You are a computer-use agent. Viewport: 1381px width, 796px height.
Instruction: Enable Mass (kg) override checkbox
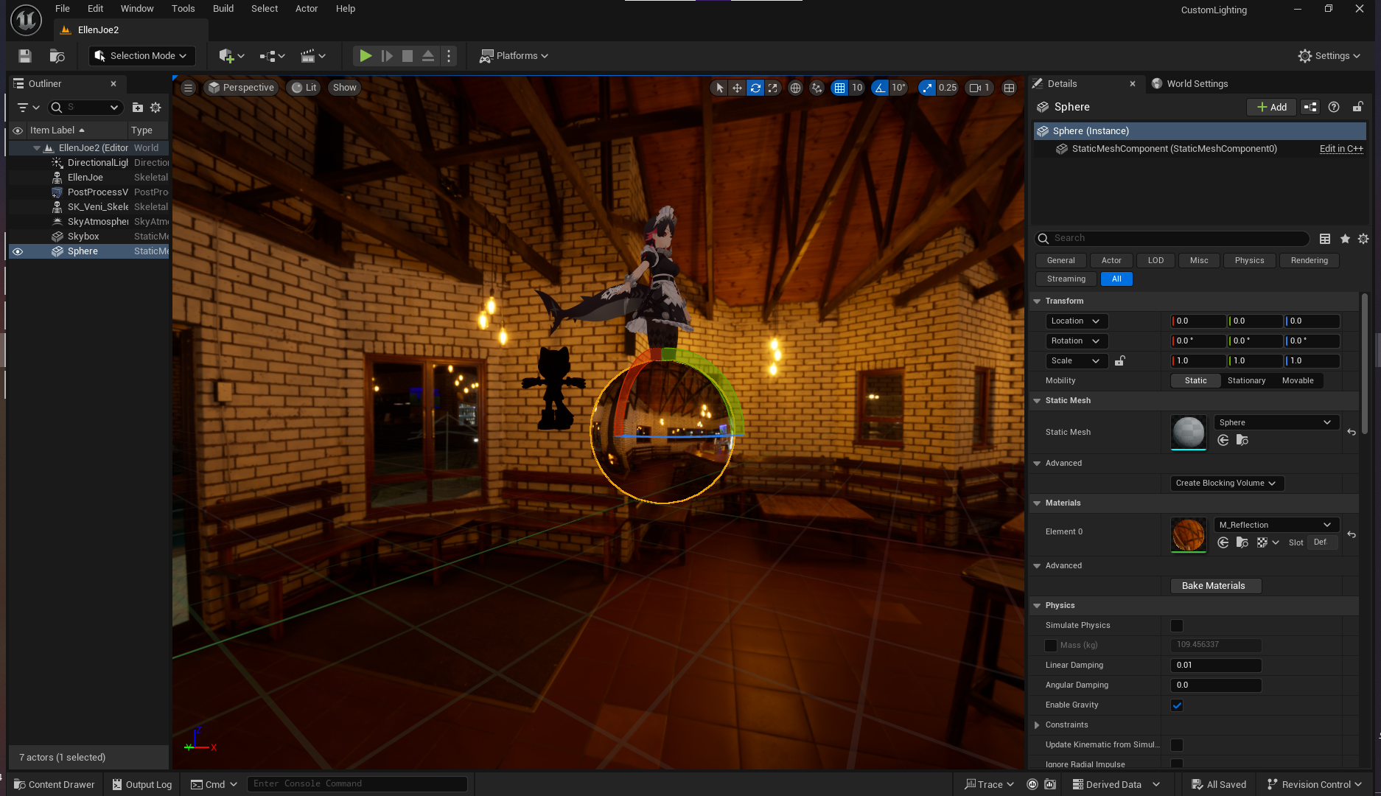click(1051, 646)
